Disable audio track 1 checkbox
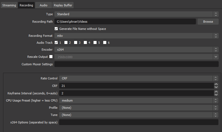The width and height of the screenshot is (222, 132). click(56, 43)
